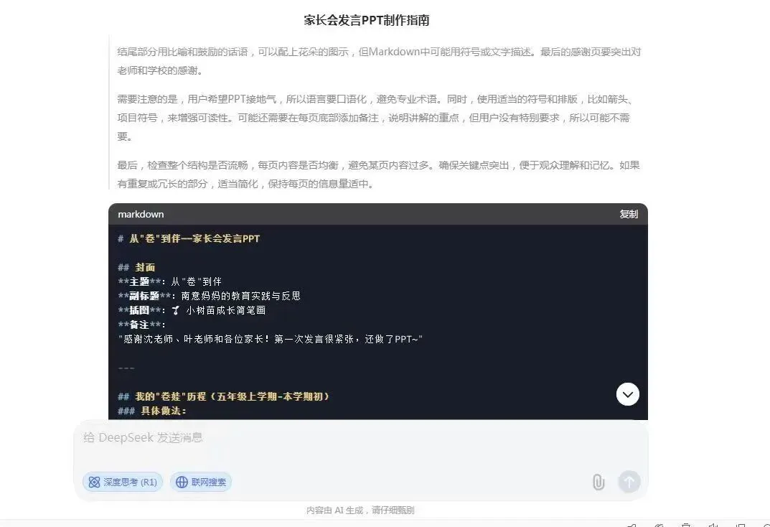Click the thinking paragraph starting with 最后，检查
This screenshot has height=527, width=770.
(x=378, y=174)
